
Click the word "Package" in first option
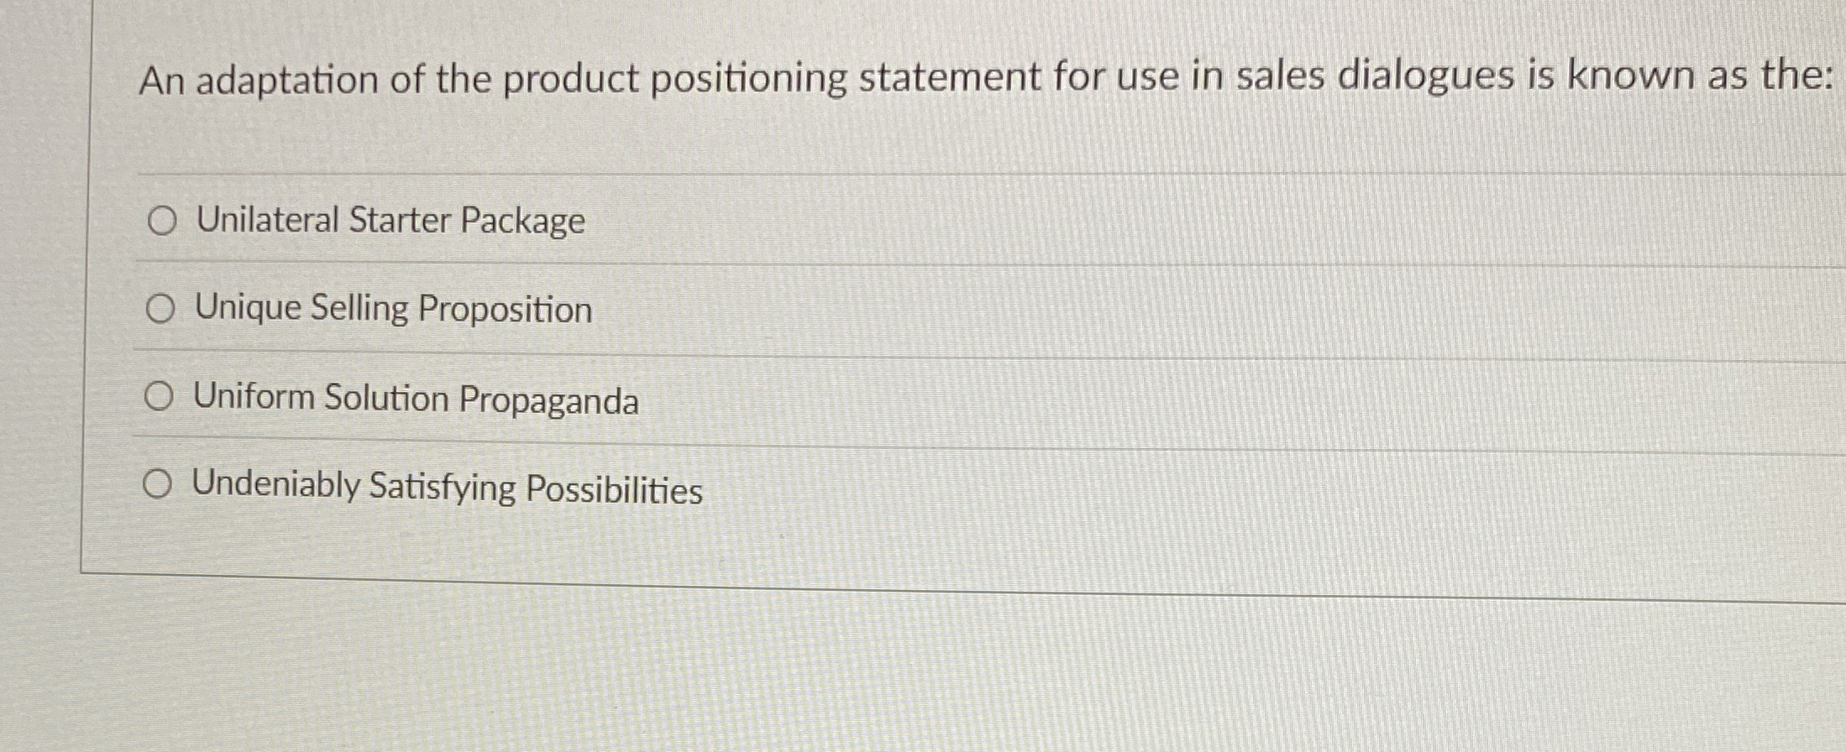pos(522,222)
